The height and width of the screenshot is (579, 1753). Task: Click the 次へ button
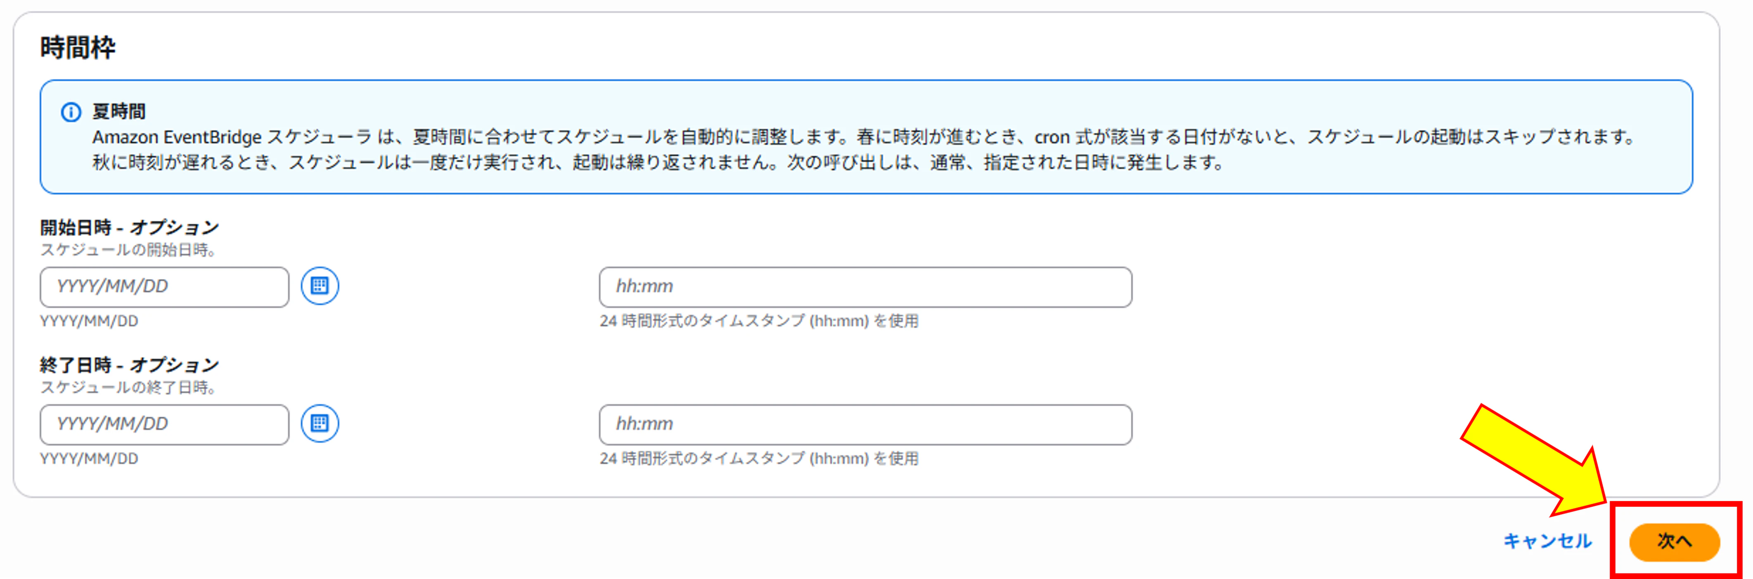click(x=1674, y=541)
